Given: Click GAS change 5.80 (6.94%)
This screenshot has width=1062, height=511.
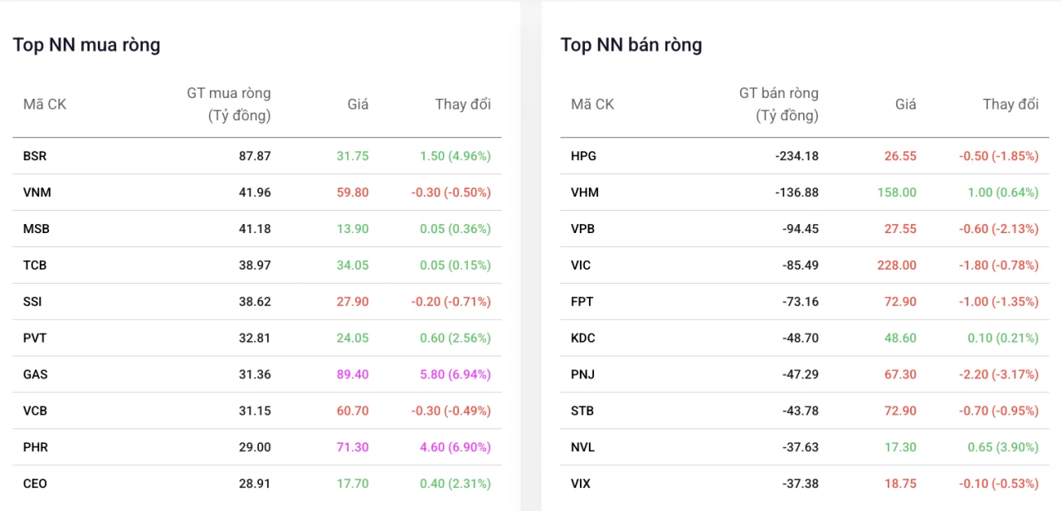Looking at the screenshot, I should pos(455,375).
